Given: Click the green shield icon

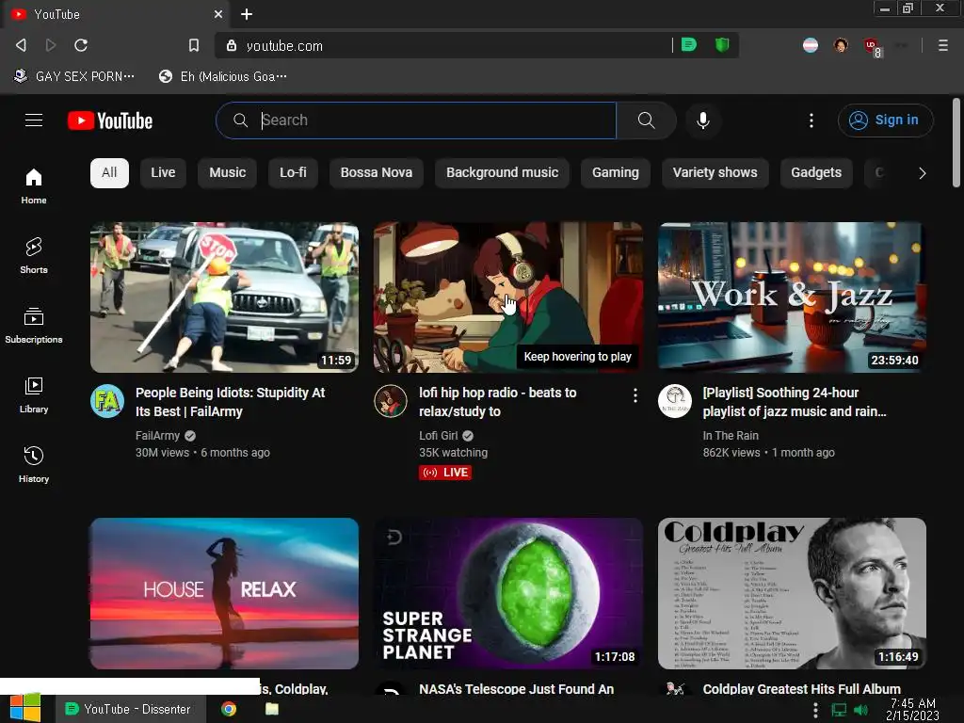Looking at the screenshot, I should [x=722, y=44].
